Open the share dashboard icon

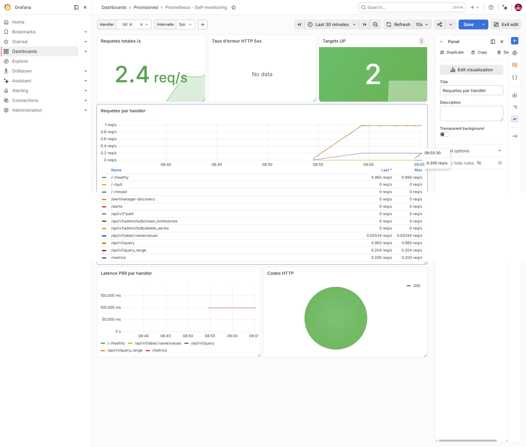click(x=440, y=24)
